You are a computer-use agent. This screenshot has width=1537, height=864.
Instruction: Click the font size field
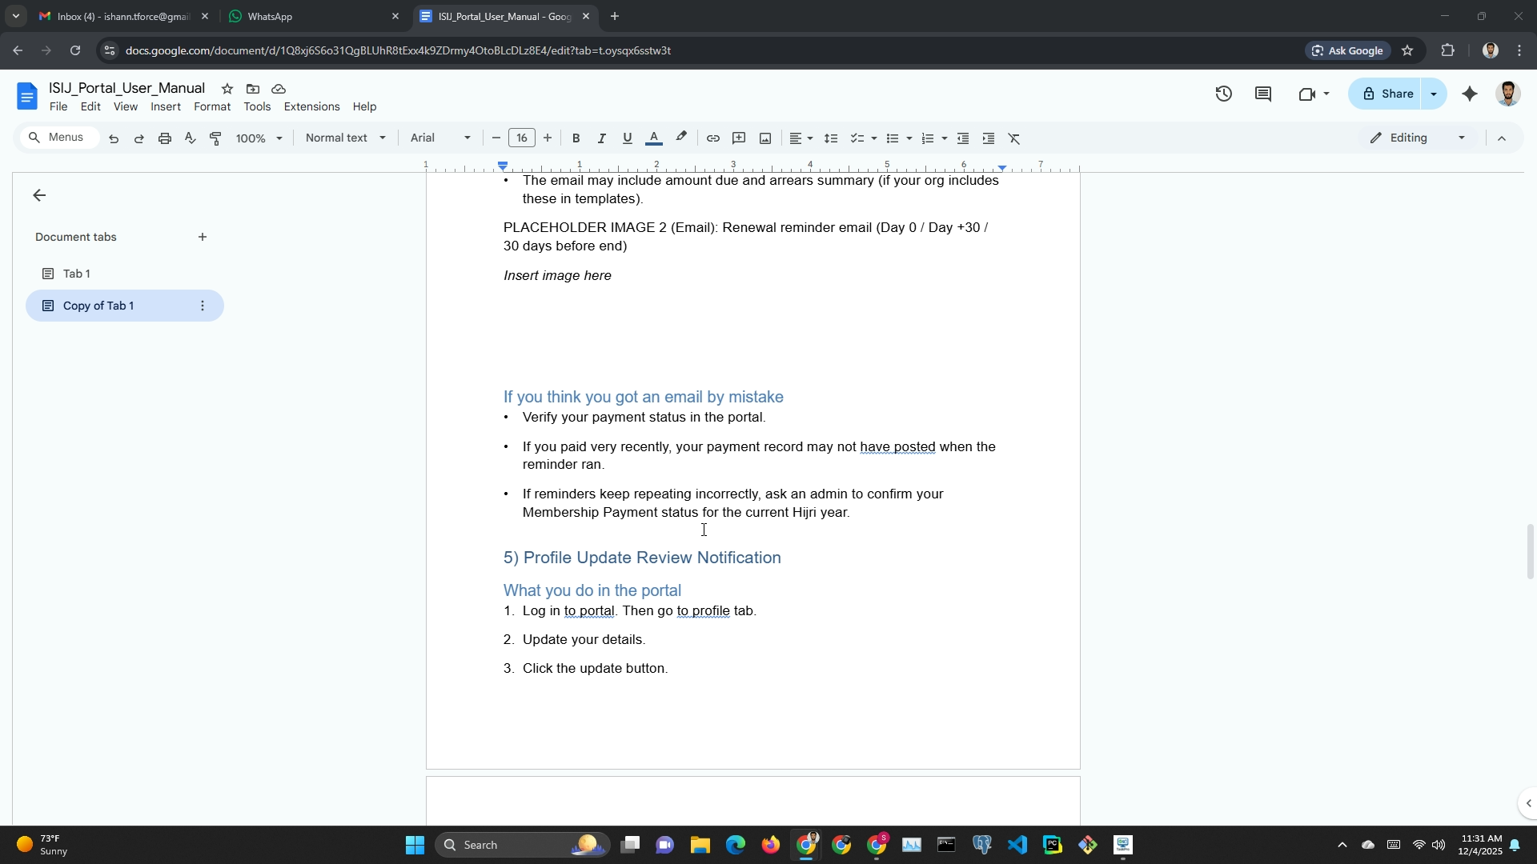pyautogui.click(x=521, y=138)
